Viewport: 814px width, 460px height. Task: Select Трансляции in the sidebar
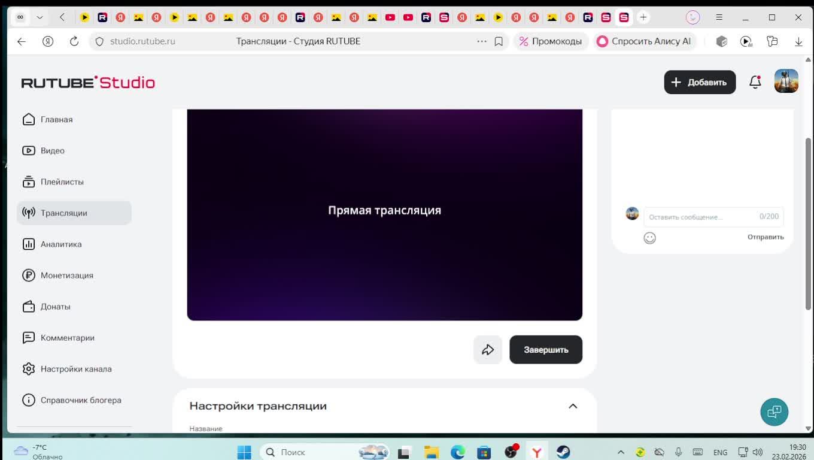pyautogui.click(x=74, y=213)
